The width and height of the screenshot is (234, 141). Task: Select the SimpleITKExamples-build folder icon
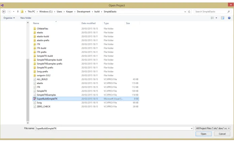click(35, 60)
